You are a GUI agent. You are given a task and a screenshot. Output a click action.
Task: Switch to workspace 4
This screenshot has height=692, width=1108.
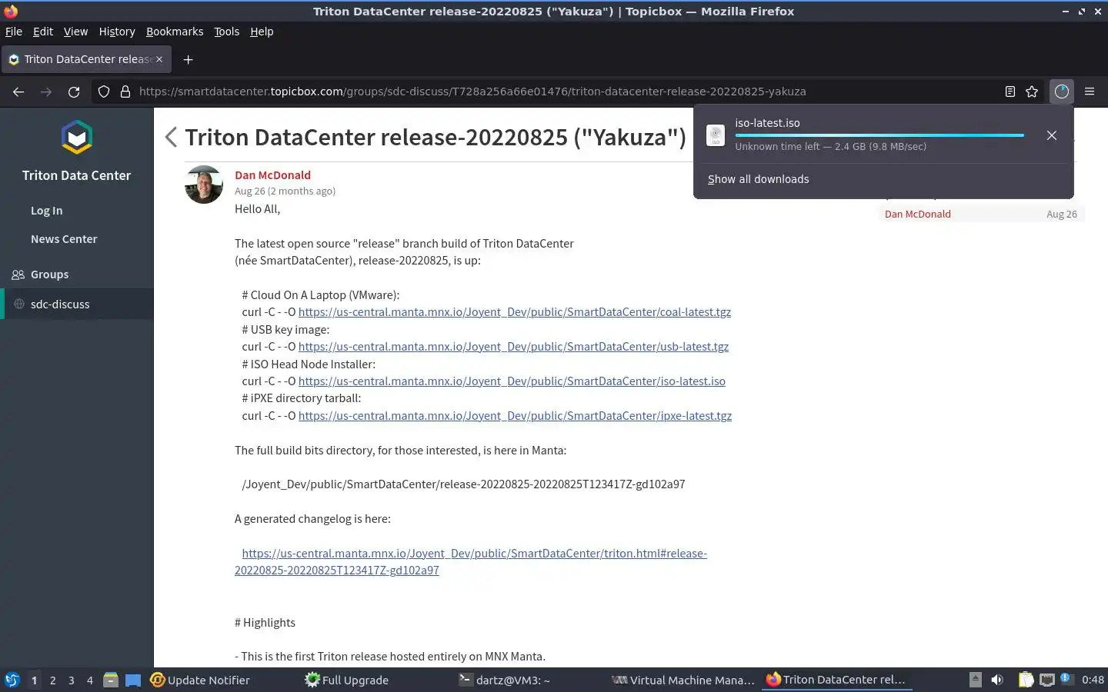point(90,680)
